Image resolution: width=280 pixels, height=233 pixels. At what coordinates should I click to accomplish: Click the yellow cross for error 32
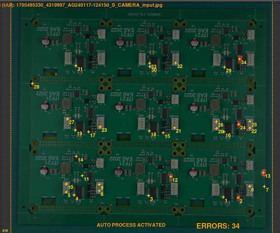click(x=175, y=63)
